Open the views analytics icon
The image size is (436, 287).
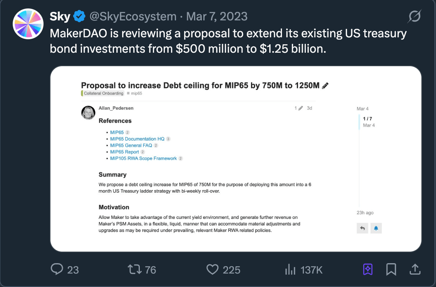[290, 269]
